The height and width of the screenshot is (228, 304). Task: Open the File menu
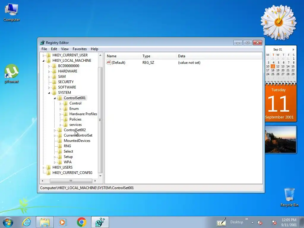tap(44, 49)
